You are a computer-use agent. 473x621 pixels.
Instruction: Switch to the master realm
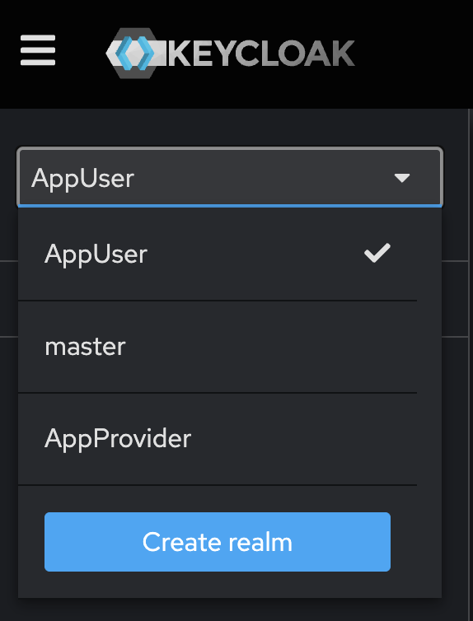(218, 347)
